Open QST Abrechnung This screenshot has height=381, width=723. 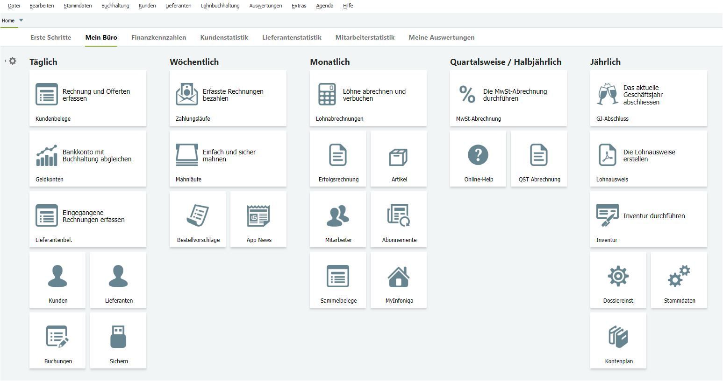point(538,159)
